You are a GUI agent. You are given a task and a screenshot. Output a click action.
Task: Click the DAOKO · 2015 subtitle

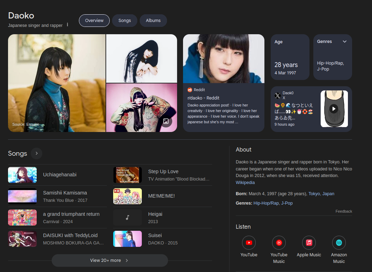pyautogui.click(x=163, y=243)
